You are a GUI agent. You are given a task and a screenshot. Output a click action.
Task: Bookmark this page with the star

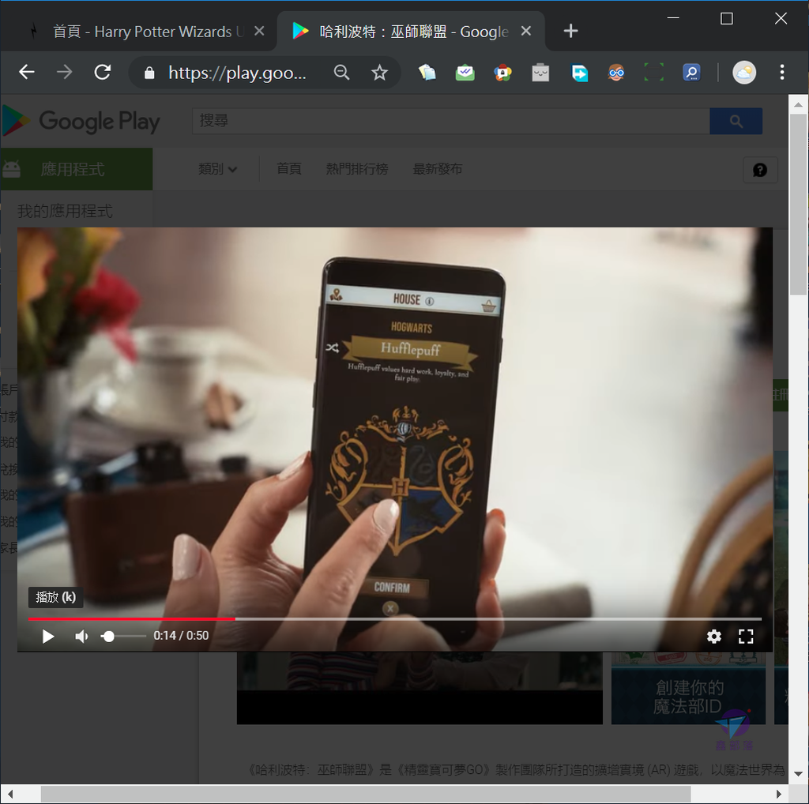tap(379, 72)
